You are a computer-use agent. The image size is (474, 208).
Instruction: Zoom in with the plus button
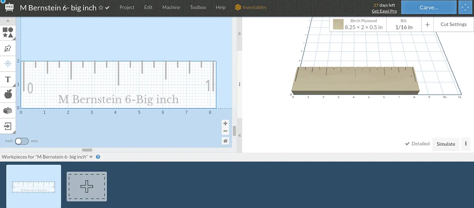(x=225, y=123)
